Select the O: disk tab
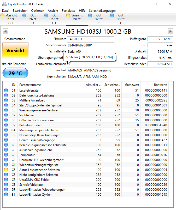The width and height of the screenshot is (176, 210). 33,19
